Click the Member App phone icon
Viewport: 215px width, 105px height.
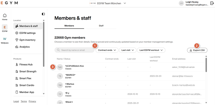17,92
